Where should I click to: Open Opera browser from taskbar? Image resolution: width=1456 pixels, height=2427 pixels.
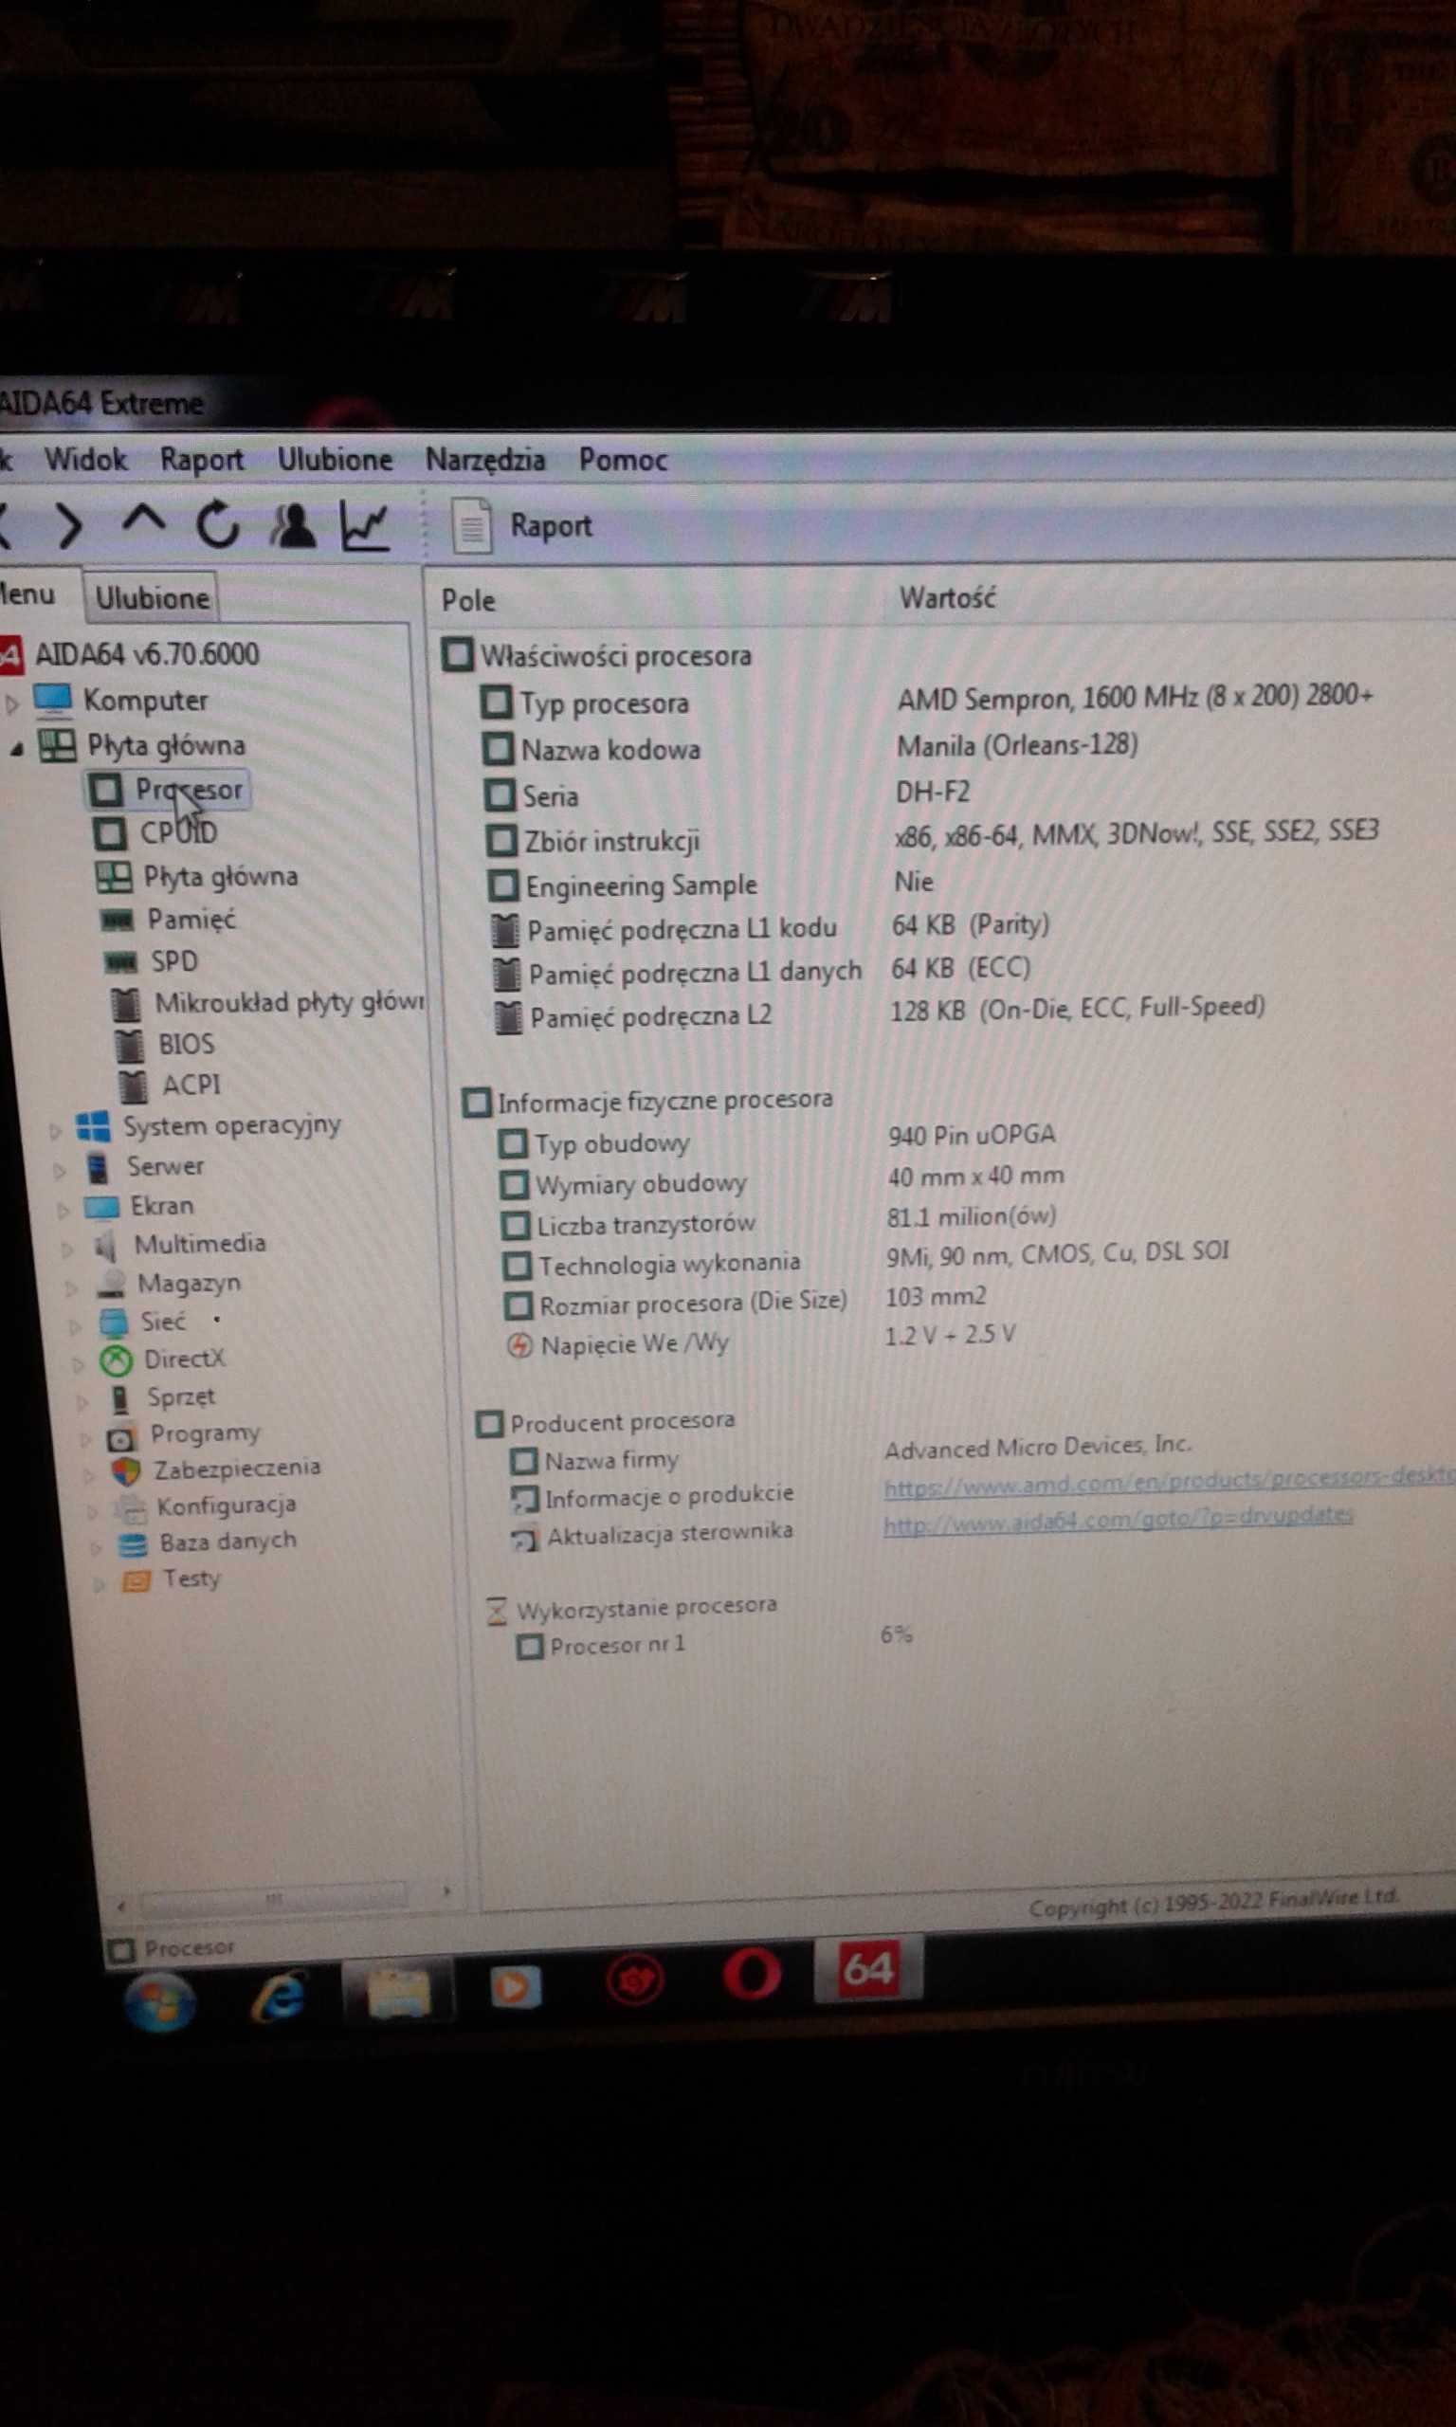click(752, 1974)
